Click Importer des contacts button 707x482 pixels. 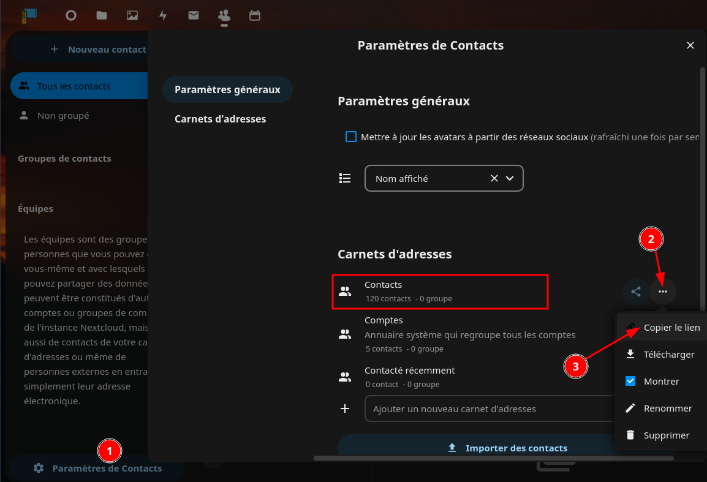[507, 448]
